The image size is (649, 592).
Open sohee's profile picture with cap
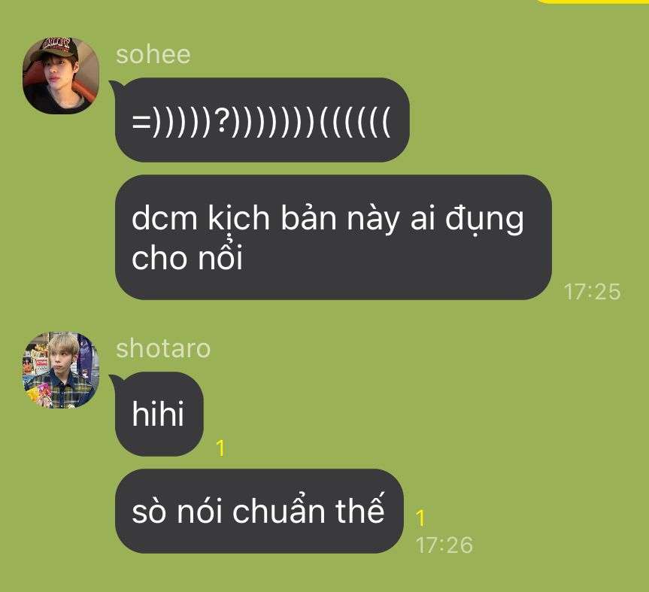pyautogui.click(x=61, y=76)
